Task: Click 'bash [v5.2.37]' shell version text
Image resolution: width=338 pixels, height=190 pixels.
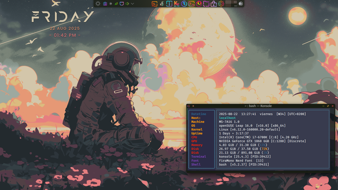Action: coord(233,164)
